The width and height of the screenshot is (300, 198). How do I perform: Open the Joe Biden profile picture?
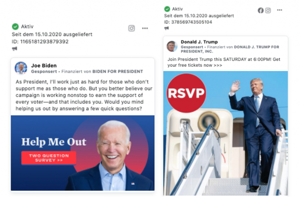21,68
